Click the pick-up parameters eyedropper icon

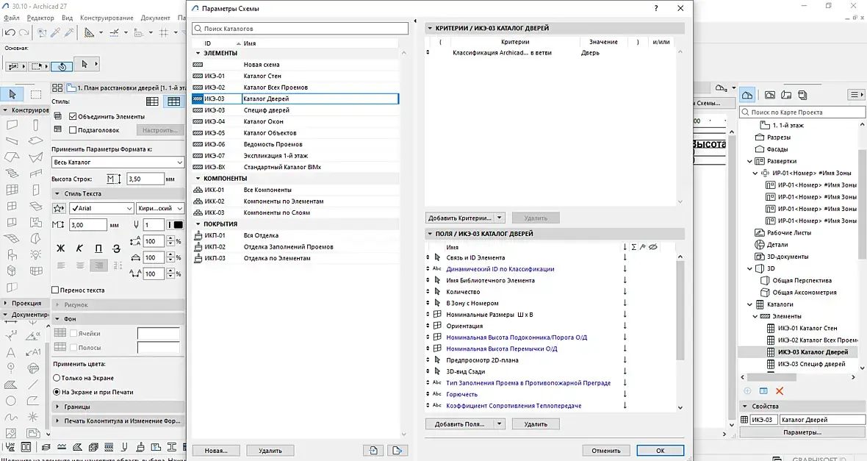pos(55,32)
